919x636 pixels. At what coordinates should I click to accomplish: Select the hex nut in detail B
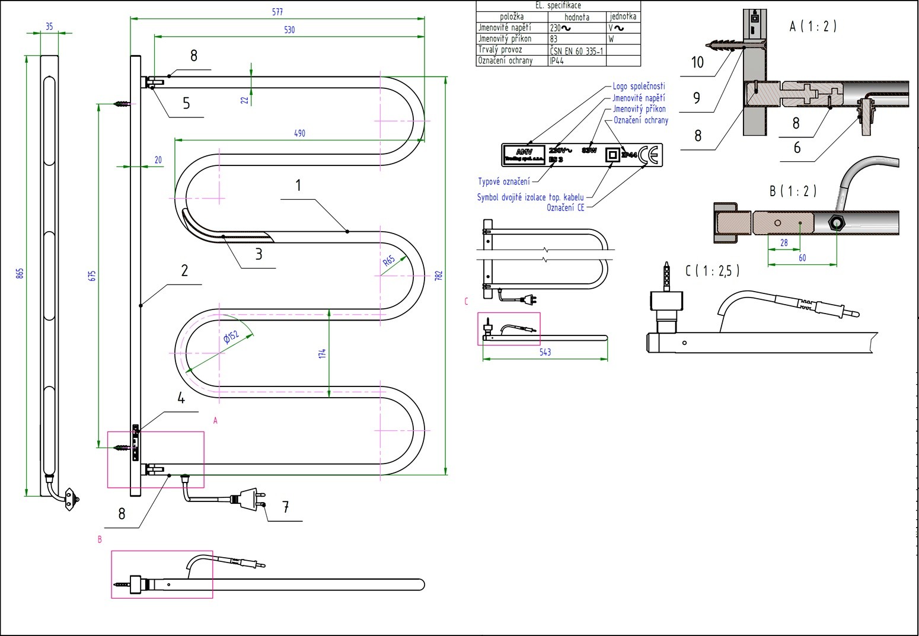[x=837, y=223]
